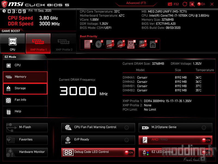This screenshot has height=164, width=218.
Task: Open the BIOS search magnifier icon
Action: pos(192,4)
